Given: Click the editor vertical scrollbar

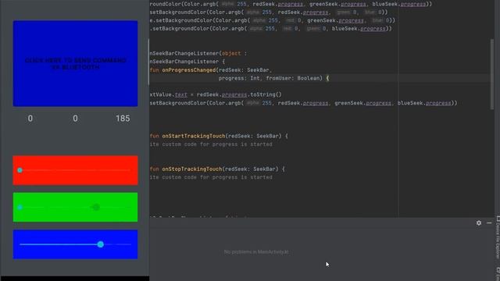Looking at the screenshot, I should 492,74.
